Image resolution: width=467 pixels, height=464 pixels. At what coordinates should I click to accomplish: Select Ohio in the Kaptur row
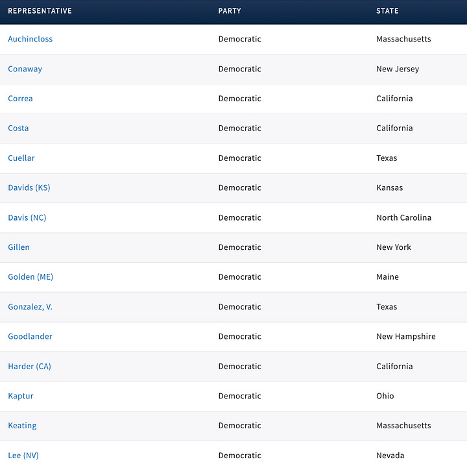[x=385, y=396]
